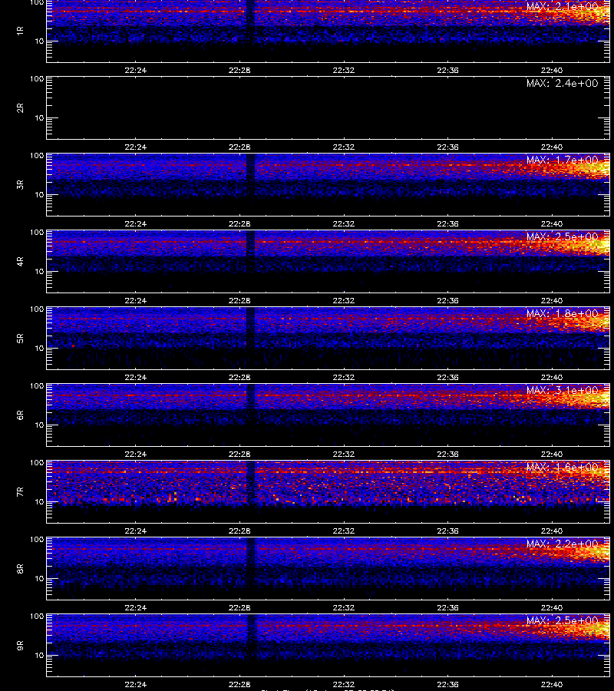The image size is (614, 691).
Task: Click the 22:36 label under the 4R panel
Action: coord(447,300)
